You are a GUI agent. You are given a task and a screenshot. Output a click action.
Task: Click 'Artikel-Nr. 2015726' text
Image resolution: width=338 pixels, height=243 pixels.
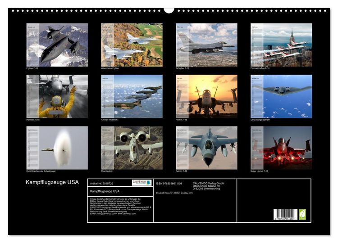(x=101, y=184)
